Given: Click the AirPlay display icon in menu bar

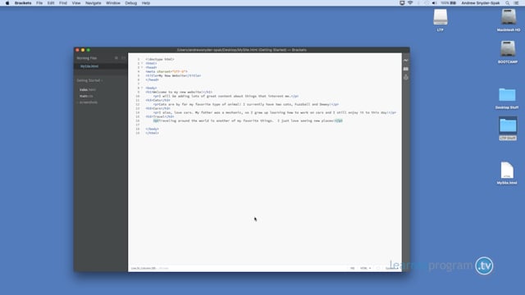Looking at the screenshot, I should click(402, 3).
